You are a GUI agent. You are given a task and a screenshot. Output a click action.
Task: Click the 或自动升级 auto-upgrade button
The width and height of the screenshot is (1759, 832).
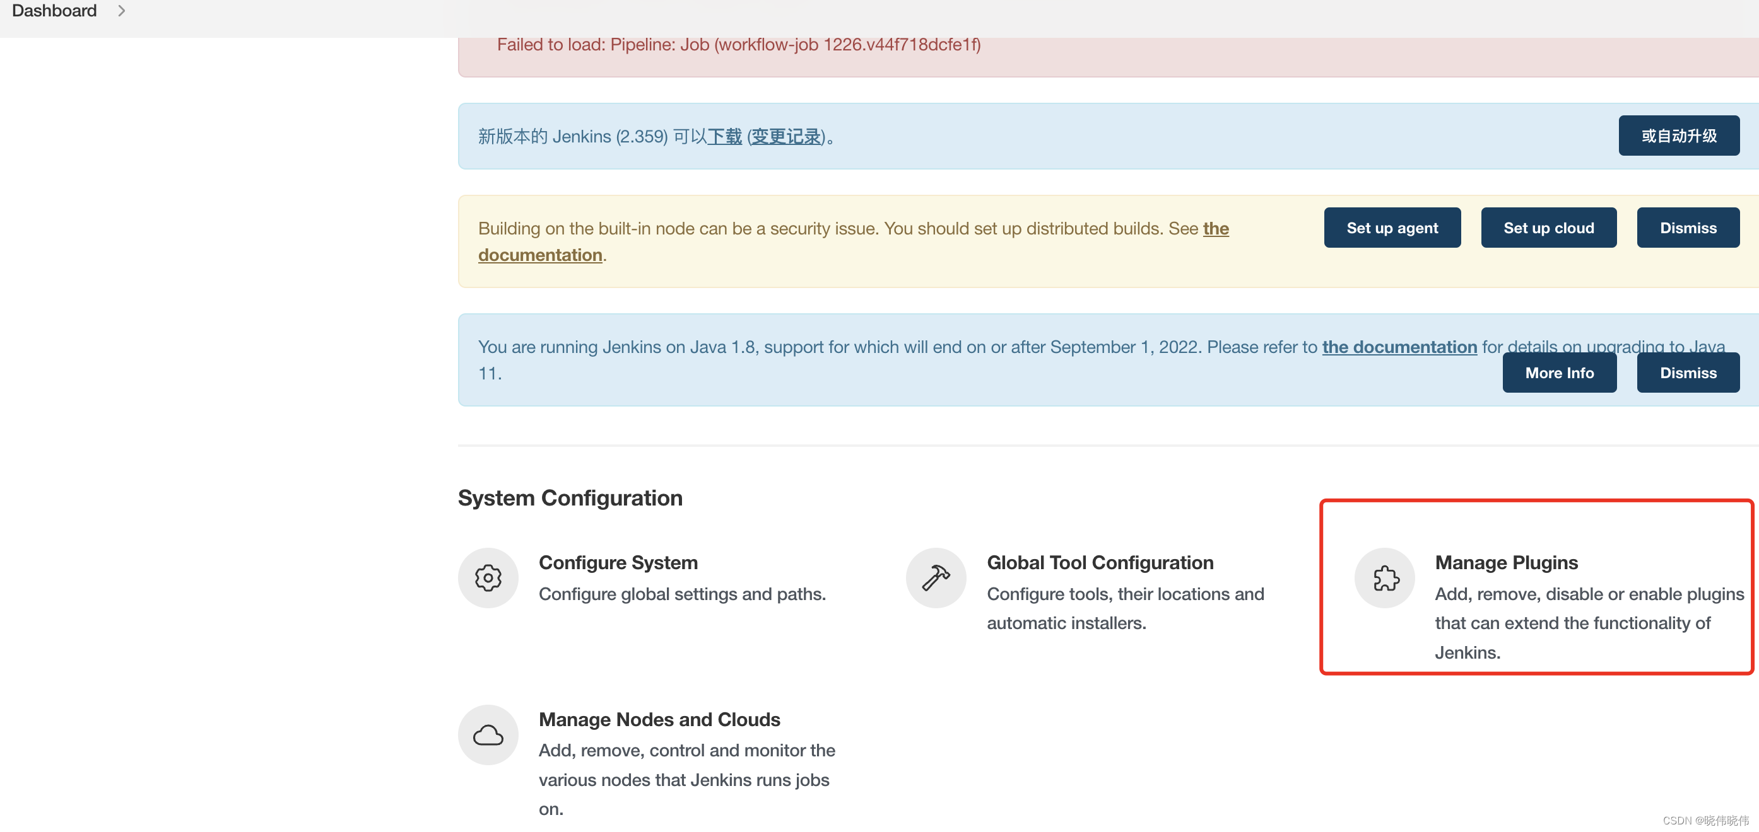tap(1678, 136)
